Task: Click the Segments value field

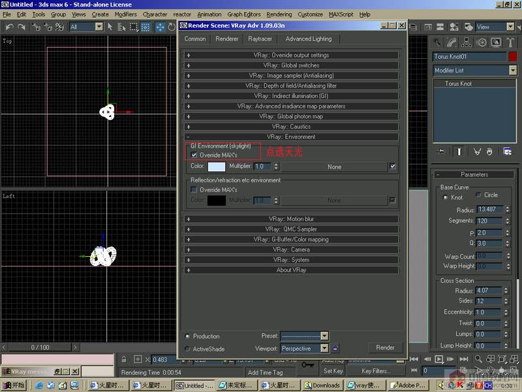Action: pos(489,221)
